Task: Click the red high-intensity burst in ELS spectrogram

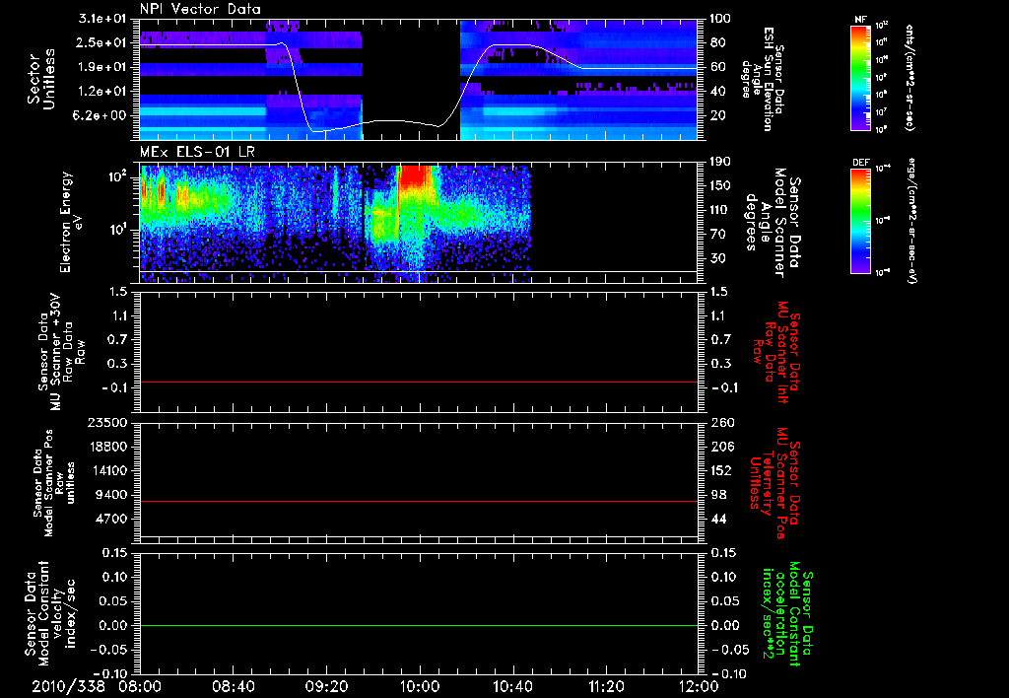Action: pos(415,177)
